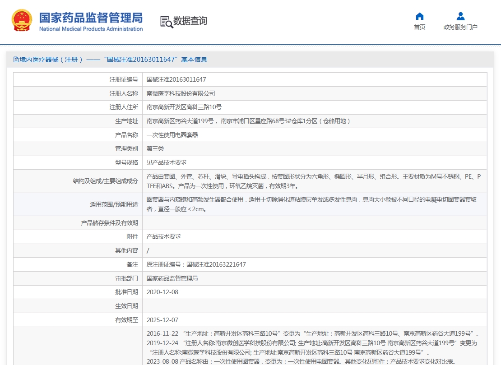The height and width of the screenshot is (365, 501).
Task: Click the 附件 field label
Action: click(x=132, y=236)
